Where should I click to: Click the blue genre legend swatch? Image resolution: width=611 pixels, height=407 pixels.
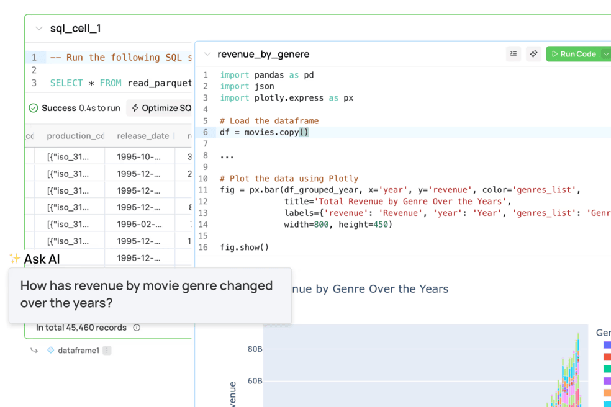pyautogui.click(x=607, y=345)
